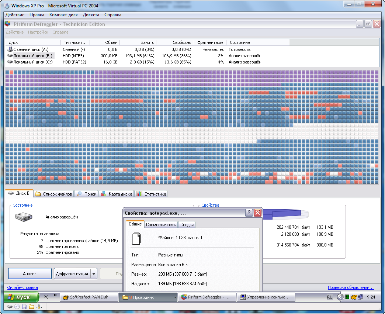The image size is (385, 314).
Task: Expand the Explorer taskbar group dropdown
Action: point(175,297)
